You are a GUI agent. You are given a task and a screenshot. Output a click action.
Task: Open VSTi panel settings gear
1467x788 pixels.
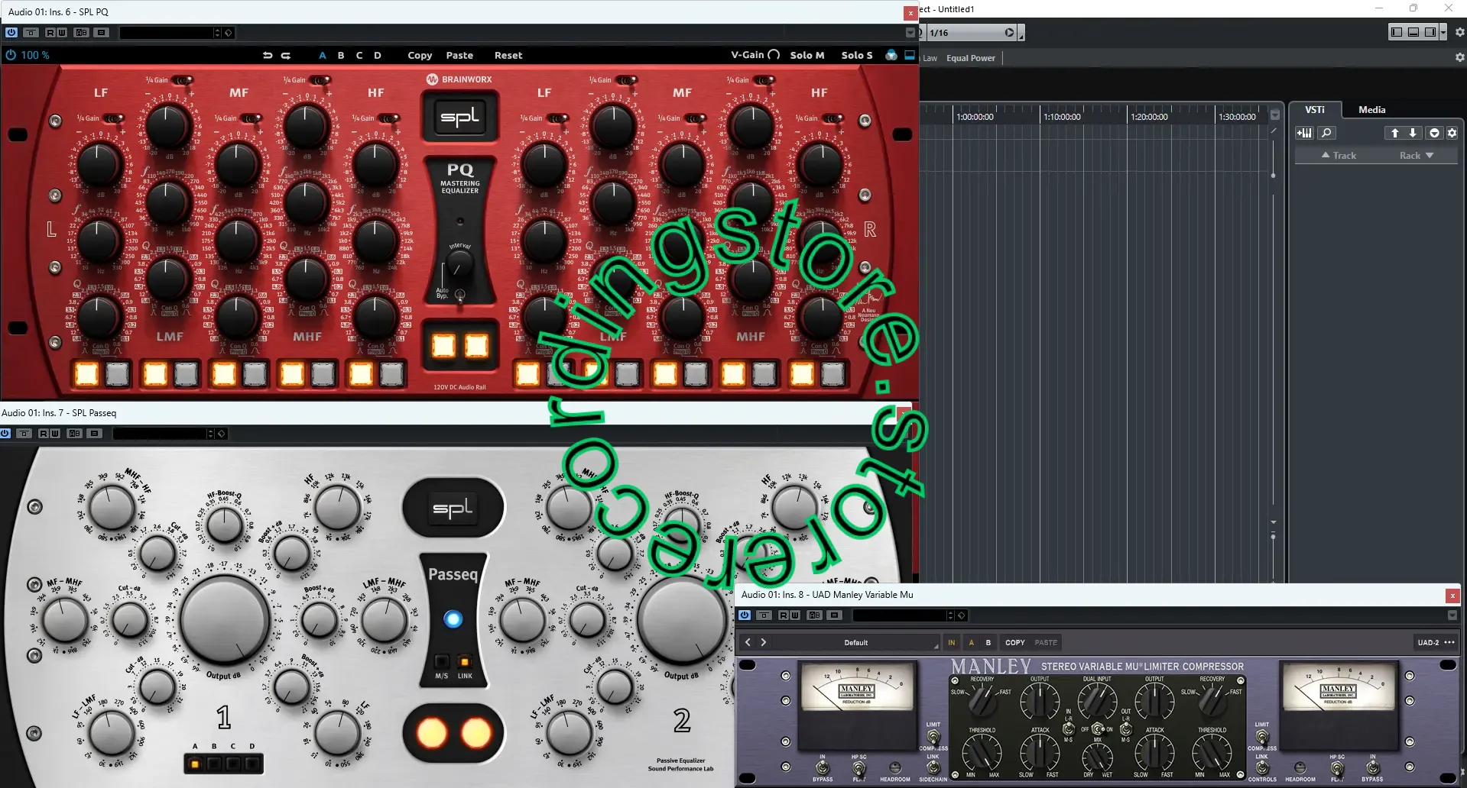point(1452,133)
